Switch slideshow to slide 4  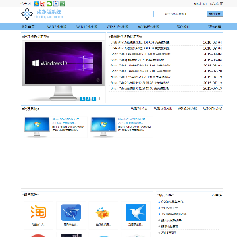pyautogui.click(x=99, y=99)
